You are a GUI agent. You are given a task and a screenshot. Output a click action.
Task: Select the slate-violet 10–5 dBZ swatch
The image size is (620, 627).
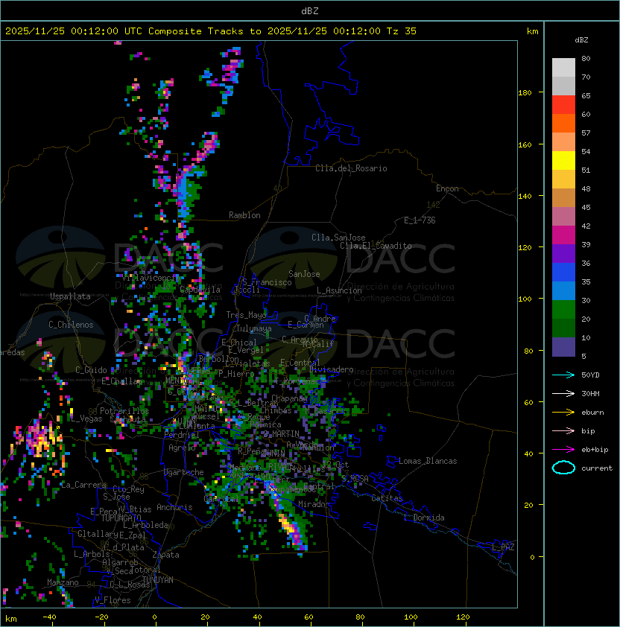click(563, 347)
